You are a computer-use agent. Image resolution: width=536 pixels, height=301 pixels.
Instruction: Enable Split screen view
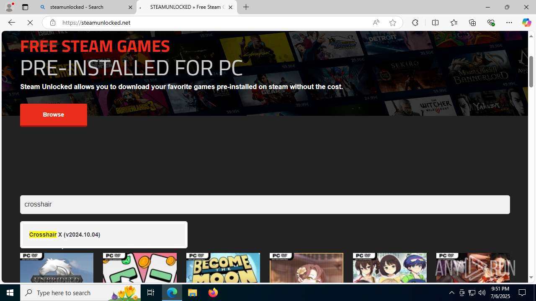coord(435,23)
